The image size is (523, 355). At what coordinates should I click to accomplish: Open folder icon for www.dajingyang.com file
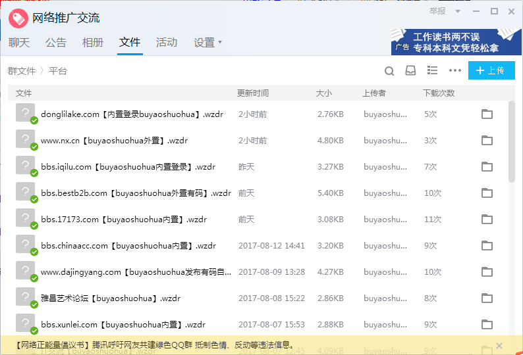coord(487,272)
